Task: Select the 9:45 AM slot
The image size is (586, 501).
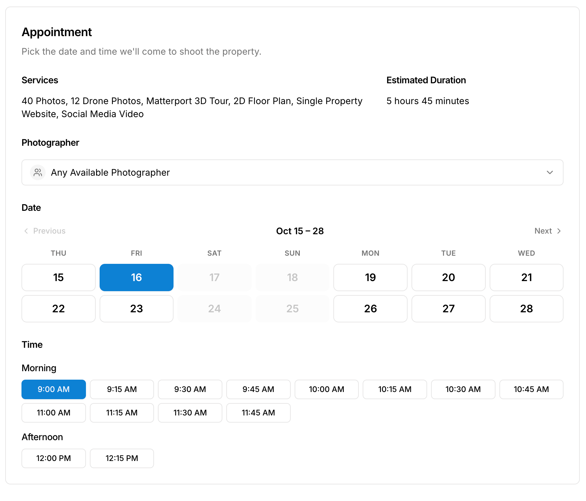Action: coord(258,389)
